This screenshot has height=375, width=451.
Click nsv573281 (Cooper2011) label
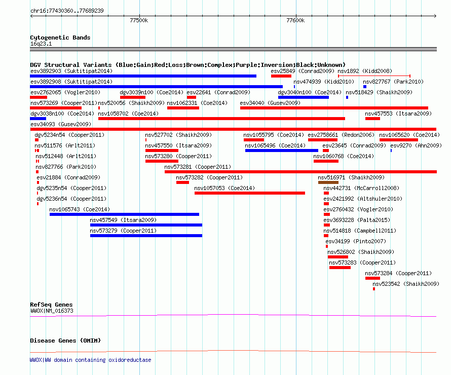click(x=198, y=167)
